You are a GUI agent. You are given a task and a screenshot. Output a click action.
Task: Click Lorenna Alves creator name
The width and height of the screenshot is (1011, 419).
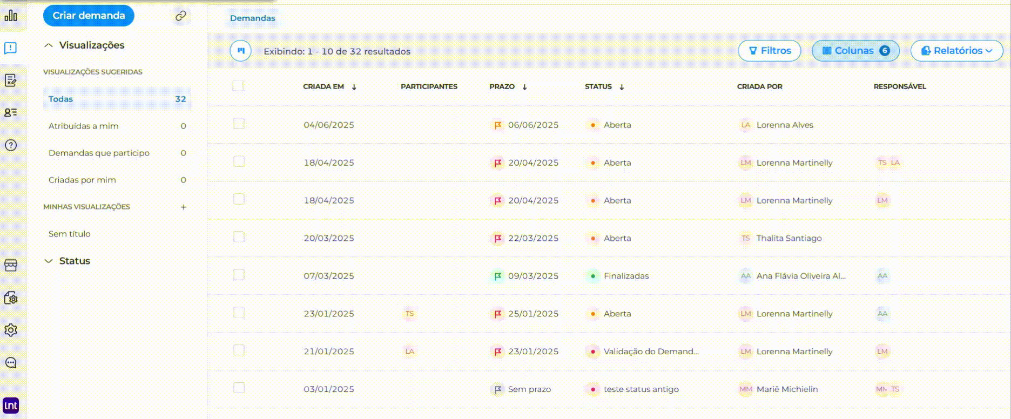click(785, 125)
